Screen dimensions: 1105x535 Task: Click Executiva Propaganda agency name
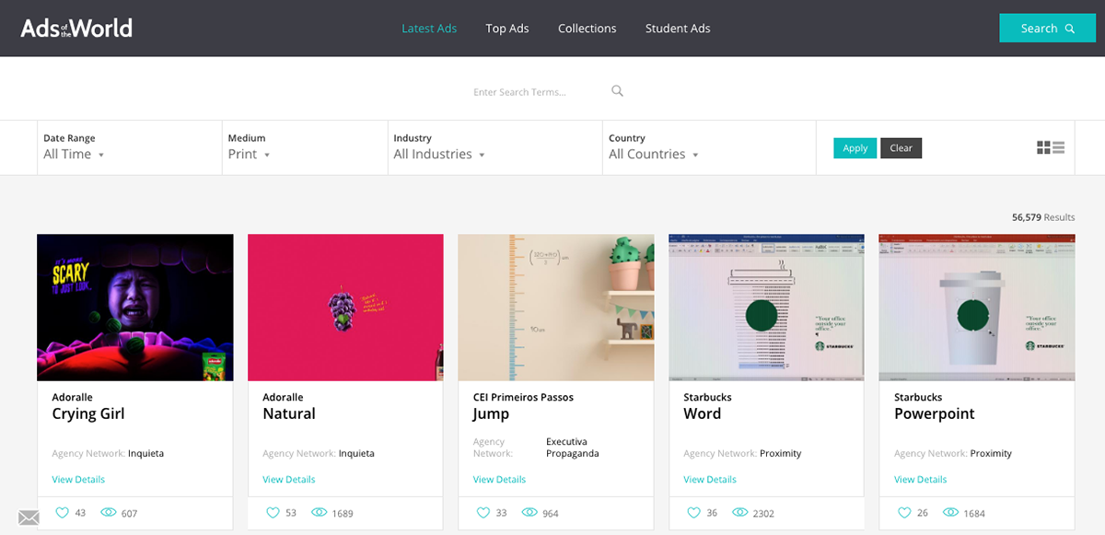(x=573, y=448)
